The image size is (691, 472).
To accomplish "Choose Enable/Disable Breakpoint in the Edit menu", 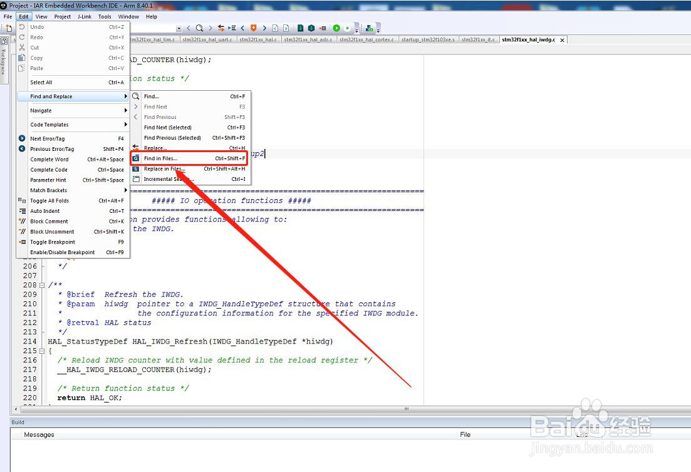I will click(x=73, y=253).
